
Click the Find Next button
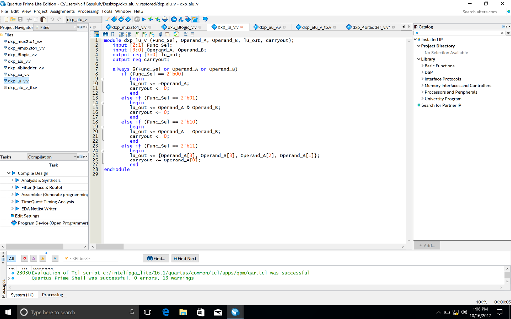coord(185,258)
